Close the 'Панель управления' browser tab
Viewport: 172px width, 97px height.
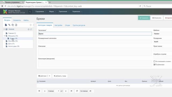click(23, 2)
